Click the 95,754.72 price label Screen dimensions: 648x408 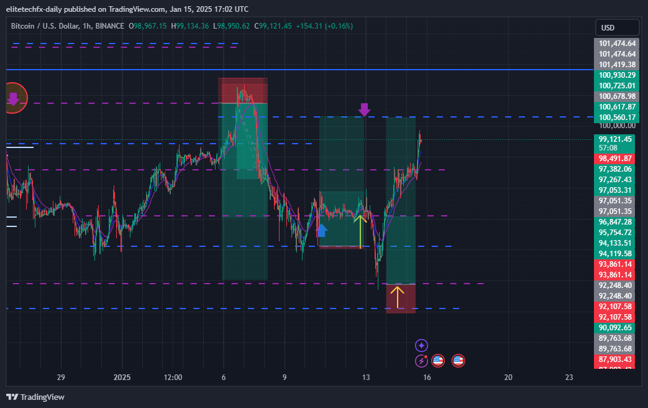click(614, 233)
